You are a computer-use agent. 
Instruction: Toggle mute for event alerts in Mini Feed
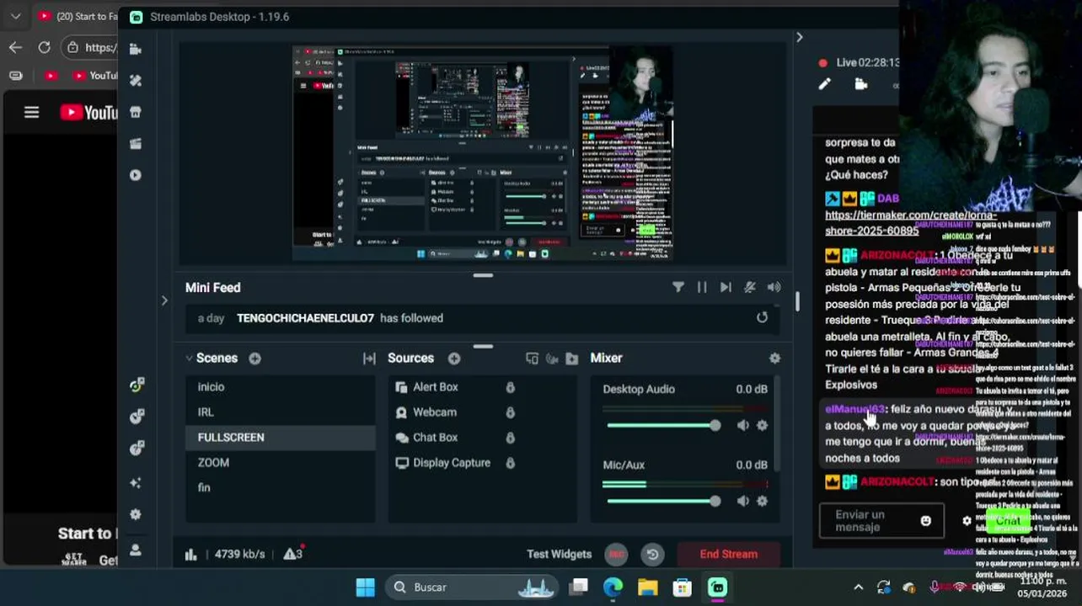coord(750,287)
